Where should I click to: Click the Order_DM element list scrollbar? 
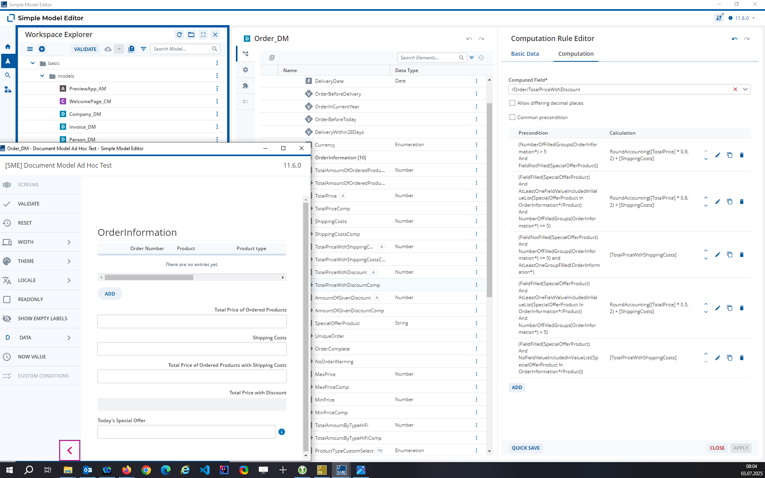(x=489, y=199)
